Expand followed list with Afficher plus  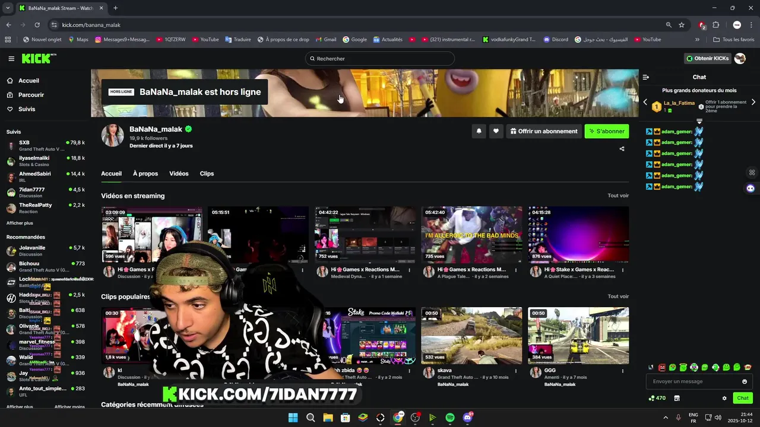(20, 223)
